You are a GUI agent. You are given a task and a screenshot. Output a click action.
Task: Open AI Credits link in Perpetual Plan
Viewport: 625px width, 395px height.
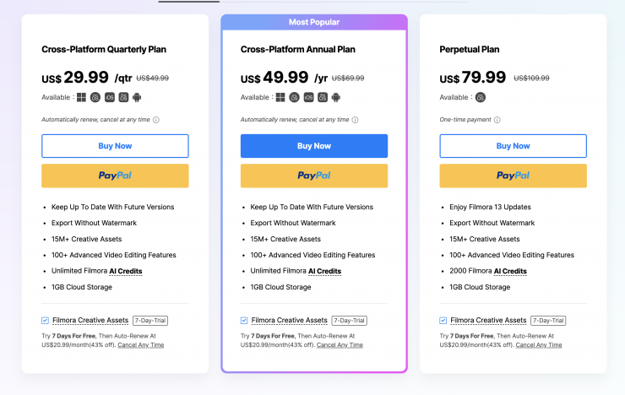pos(510,272)
